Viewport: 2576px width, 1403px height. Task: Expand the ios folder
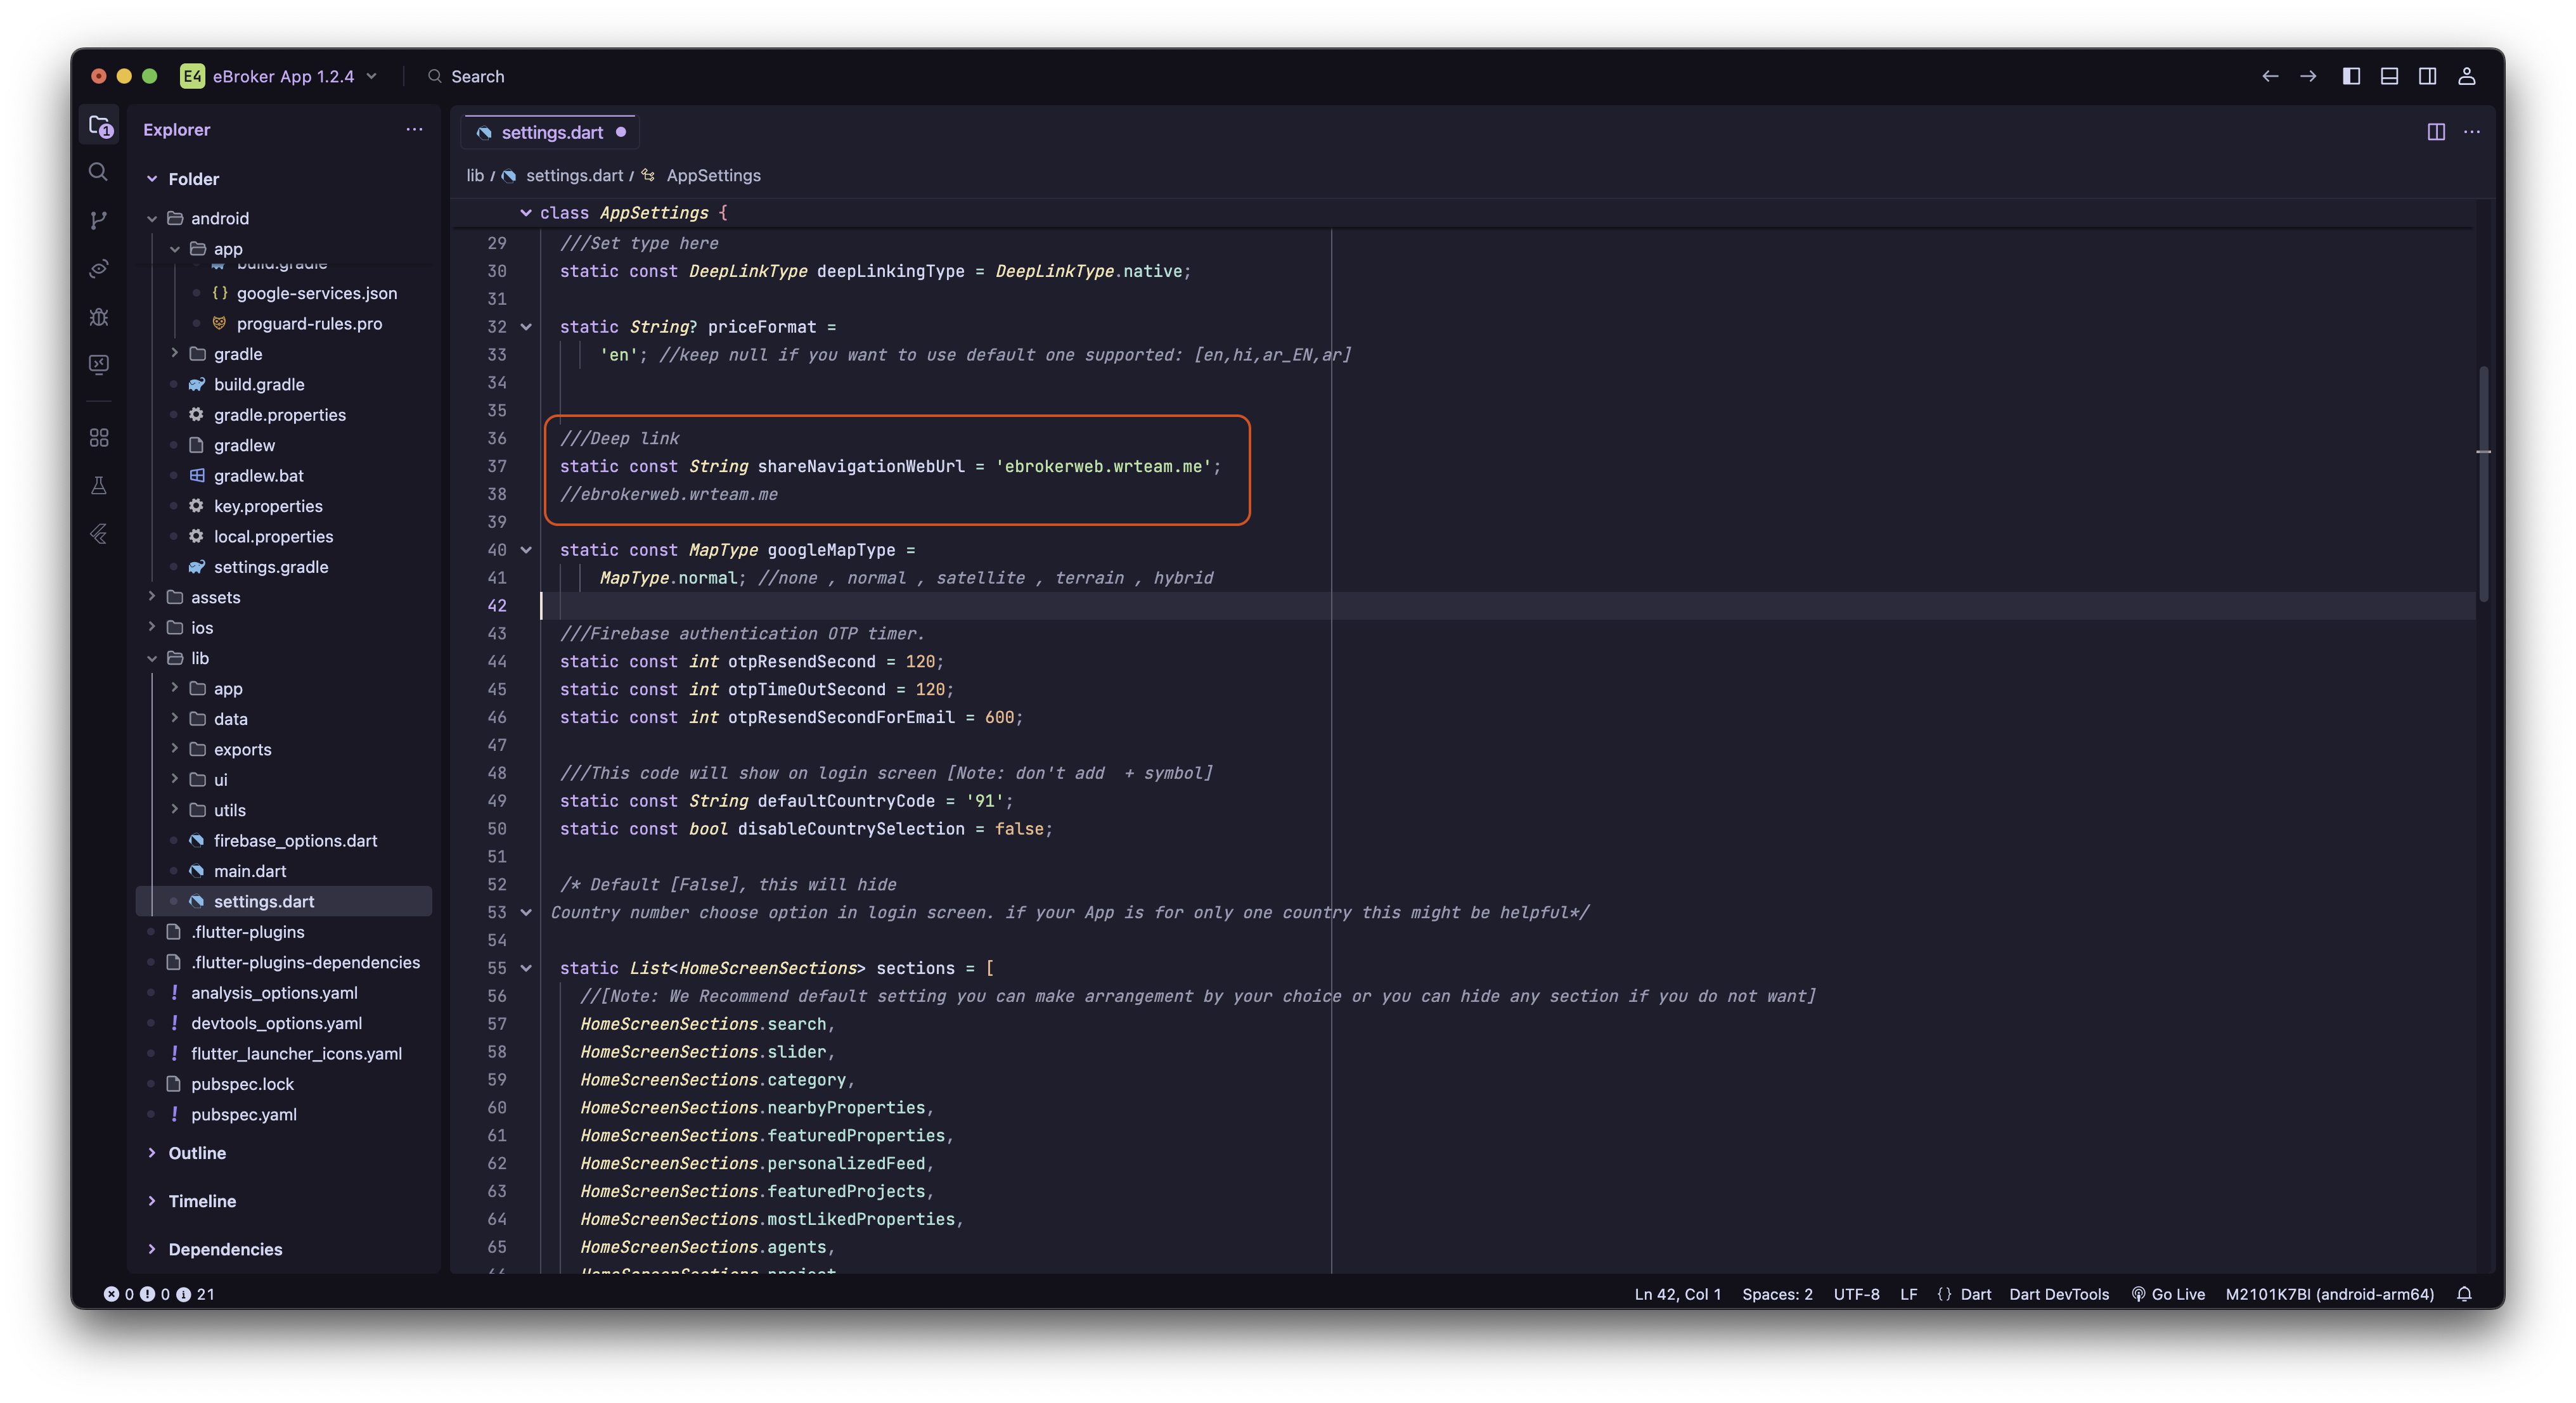pos(152,627)
